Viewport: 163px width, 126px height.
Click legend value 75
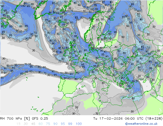tap(48, 124)
